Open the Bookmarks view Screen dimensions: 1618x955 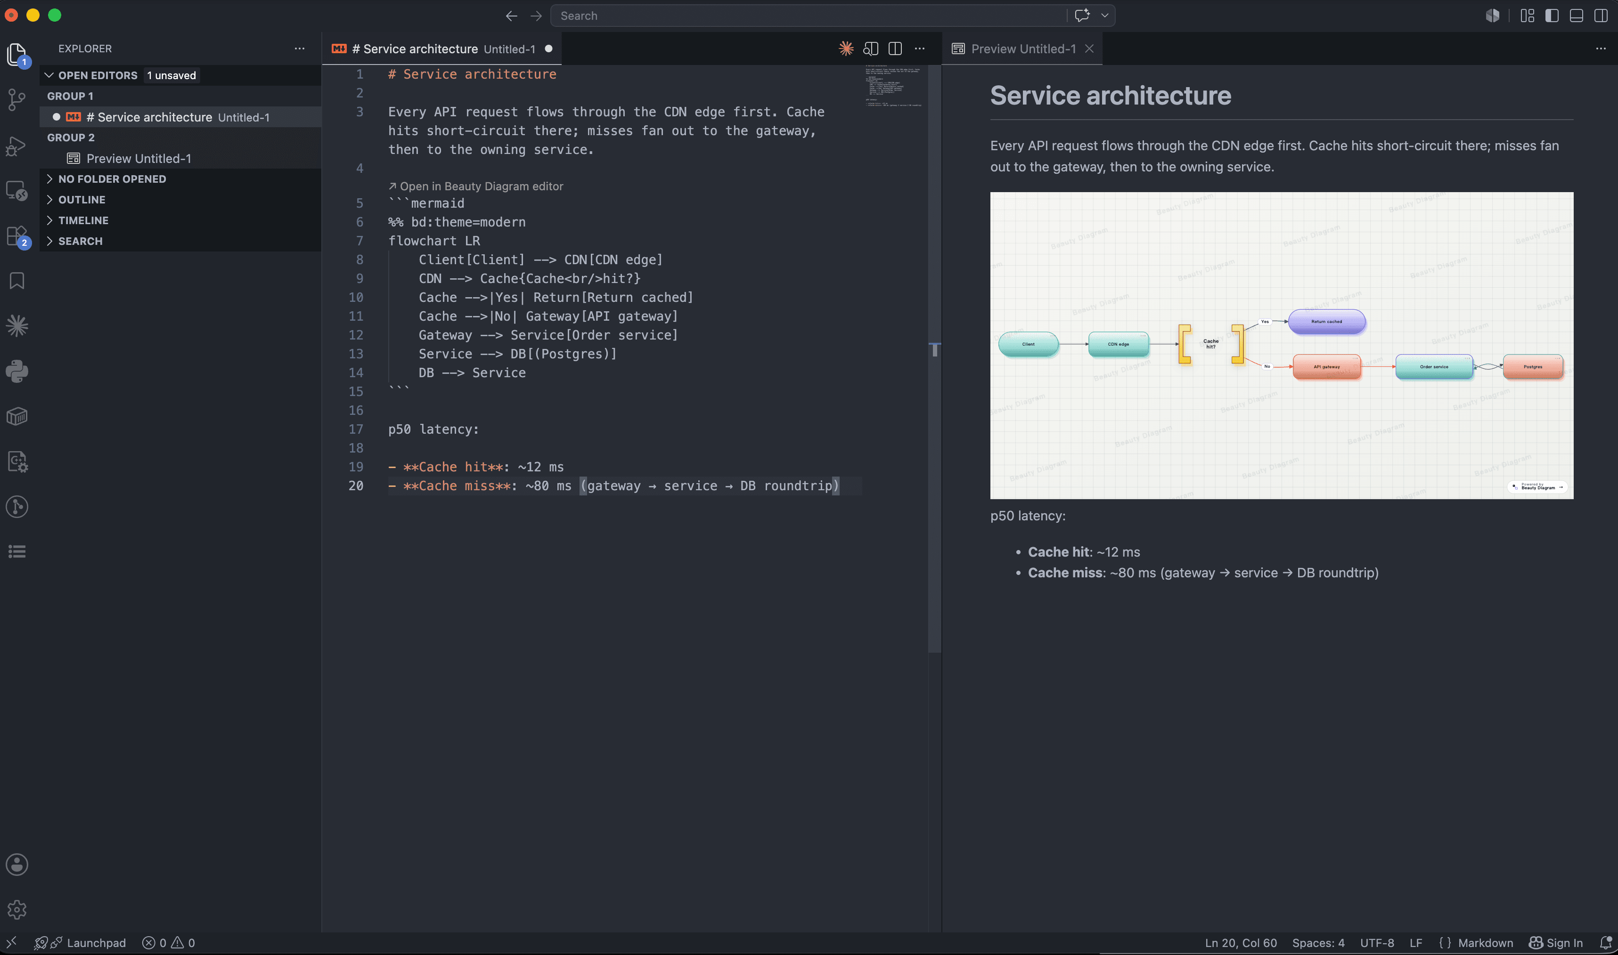coord(17,281)
